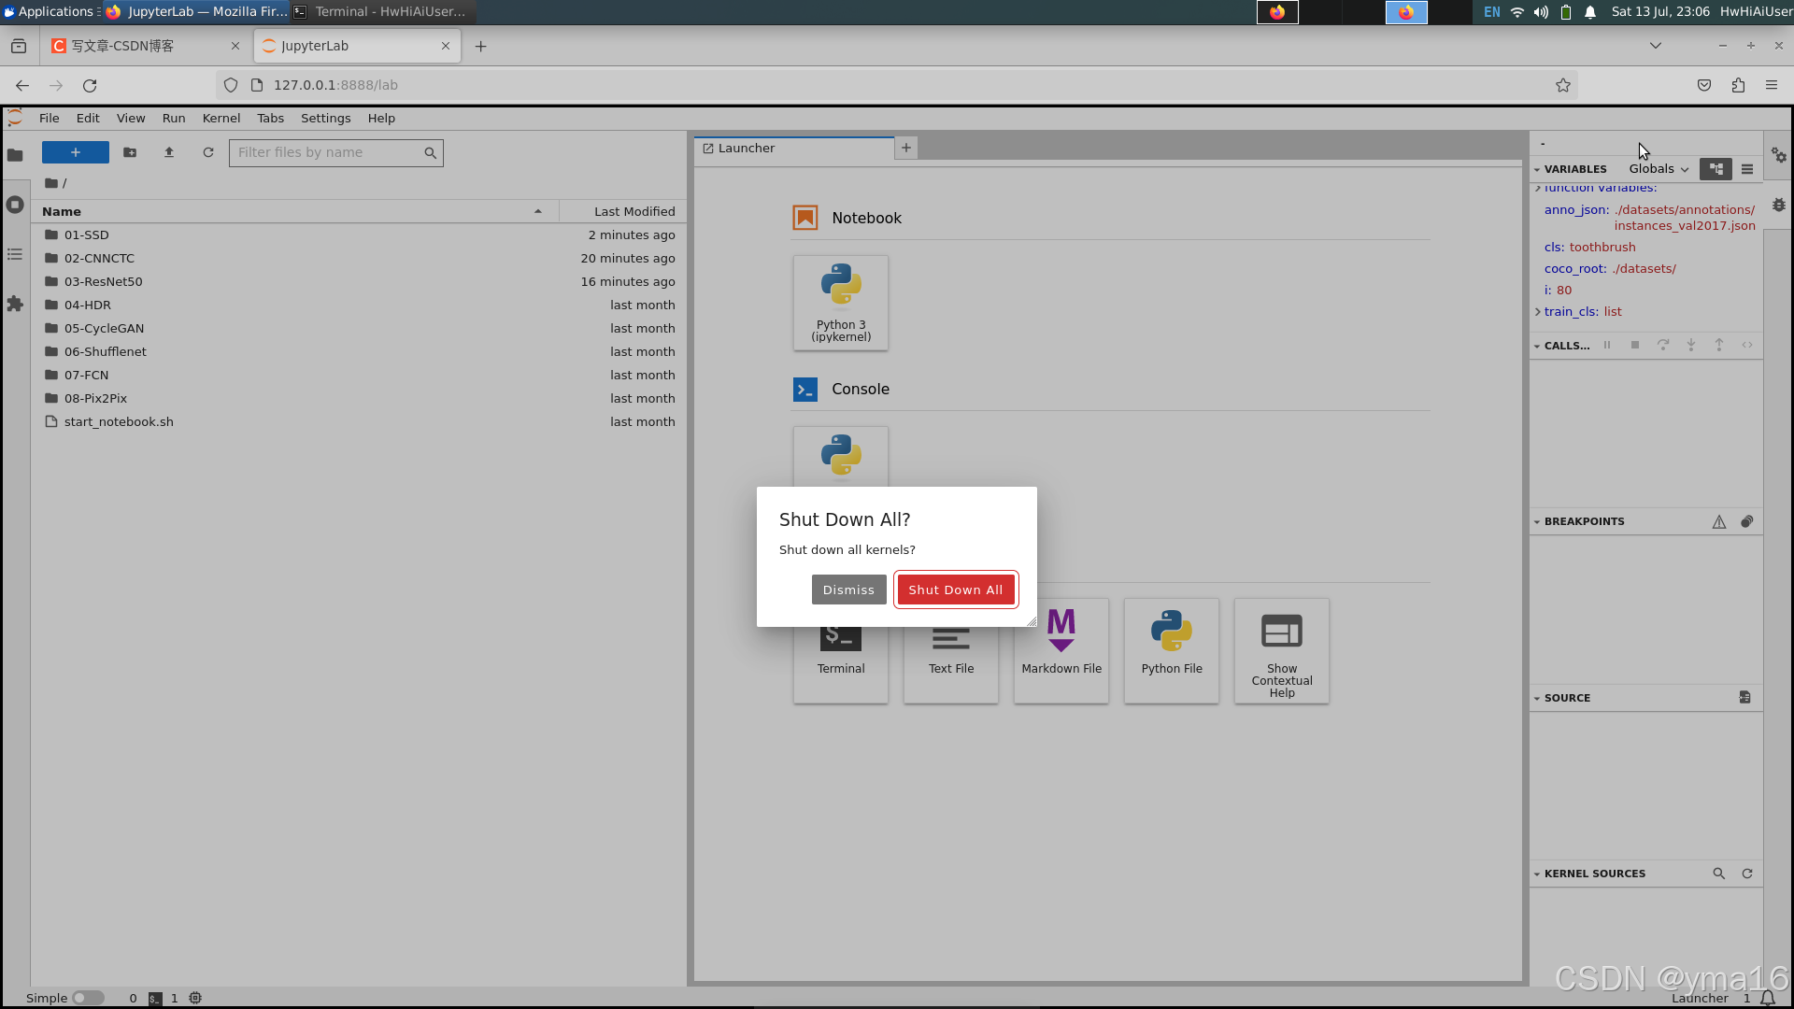Click the new folder icon in file browser
This screenshot has width=1794, height=1009.
tap(129, 151)
